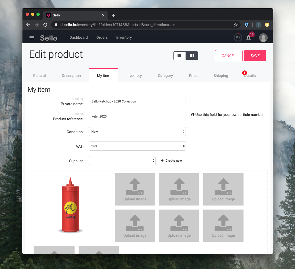
Task: Switch to the Description tab
Action: tap(71, 76)
